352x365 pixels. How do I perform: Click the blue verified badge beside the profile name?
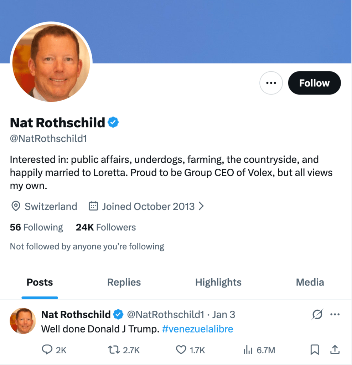pyautogui.click(x=113, y=122)
